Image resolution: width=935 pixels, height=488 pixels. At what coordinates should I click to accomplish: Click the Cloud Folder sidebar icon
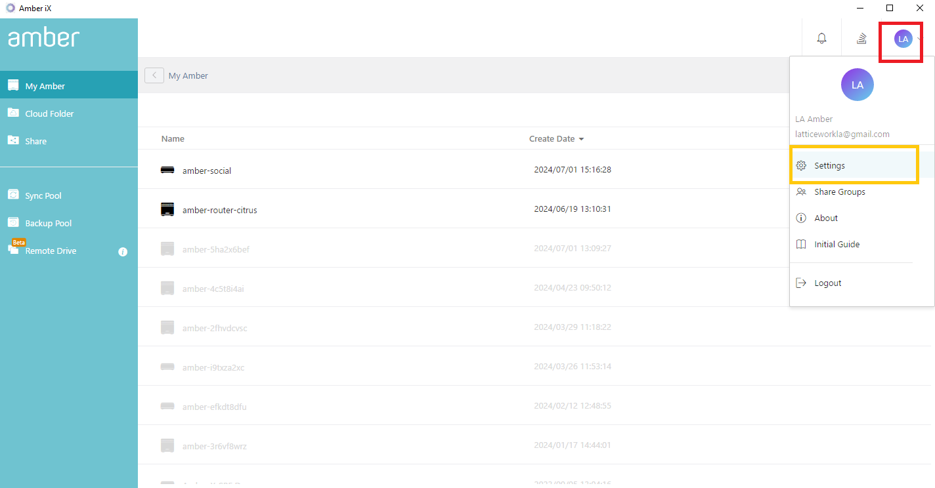pos(13,113)
